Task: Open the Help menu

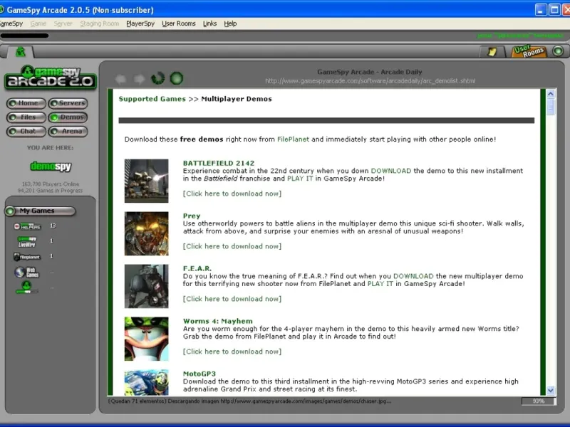Action: click(x=230, y=23)
